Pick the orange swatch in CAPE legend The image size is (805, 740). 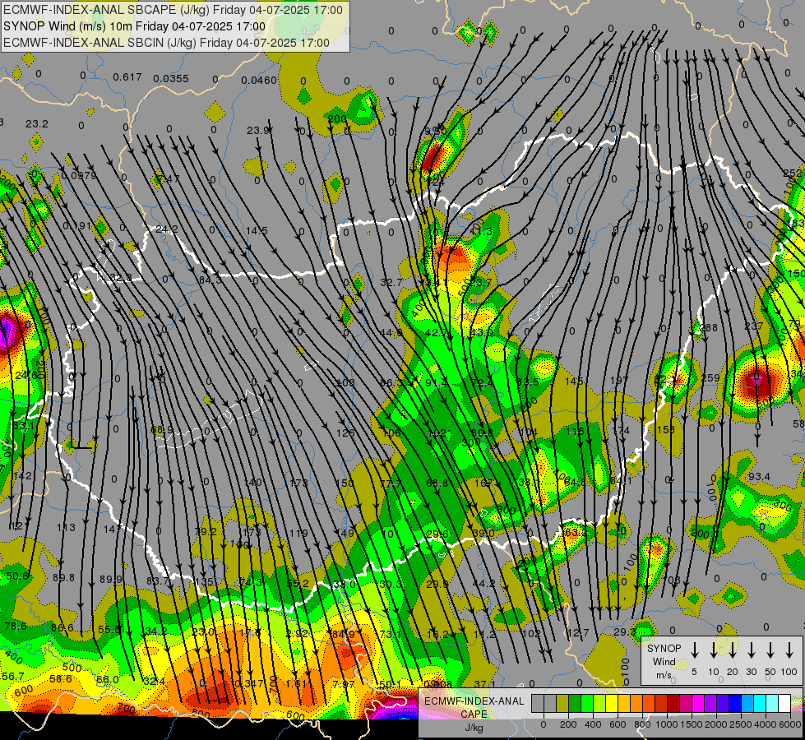click(636, 704)
